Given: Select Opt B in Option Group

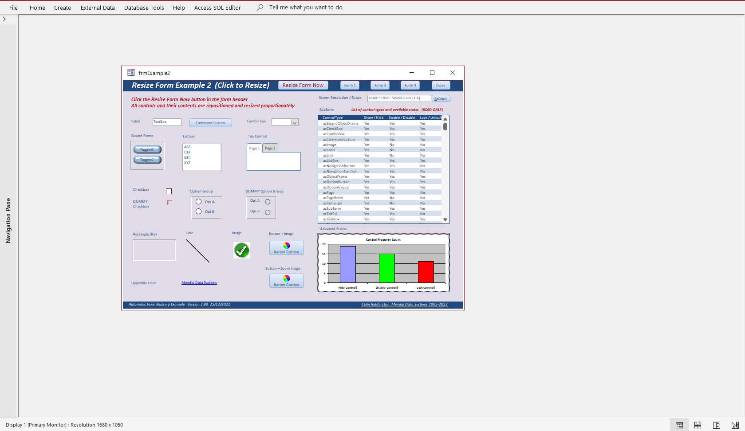Looking at the screenshot, I should tap(199, 212).
